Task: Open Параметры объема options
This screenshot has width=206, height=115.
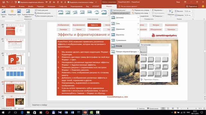Action: tap(151, 80)
